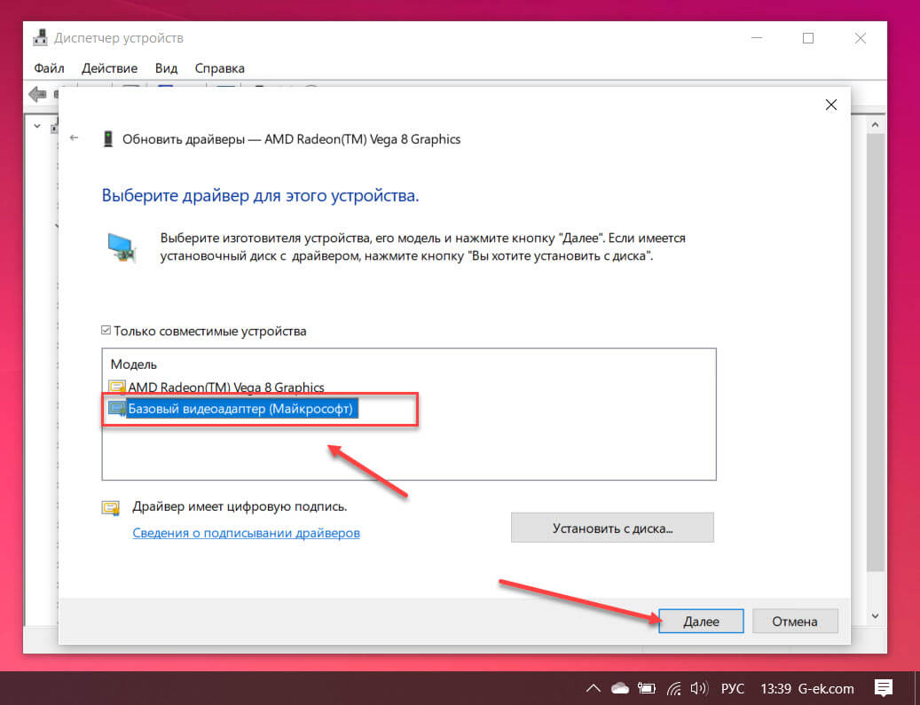Open the Действие menu
920x705 pixels.
coord(110,68)
